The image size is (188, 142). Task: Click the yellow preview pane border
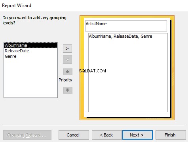82,68
